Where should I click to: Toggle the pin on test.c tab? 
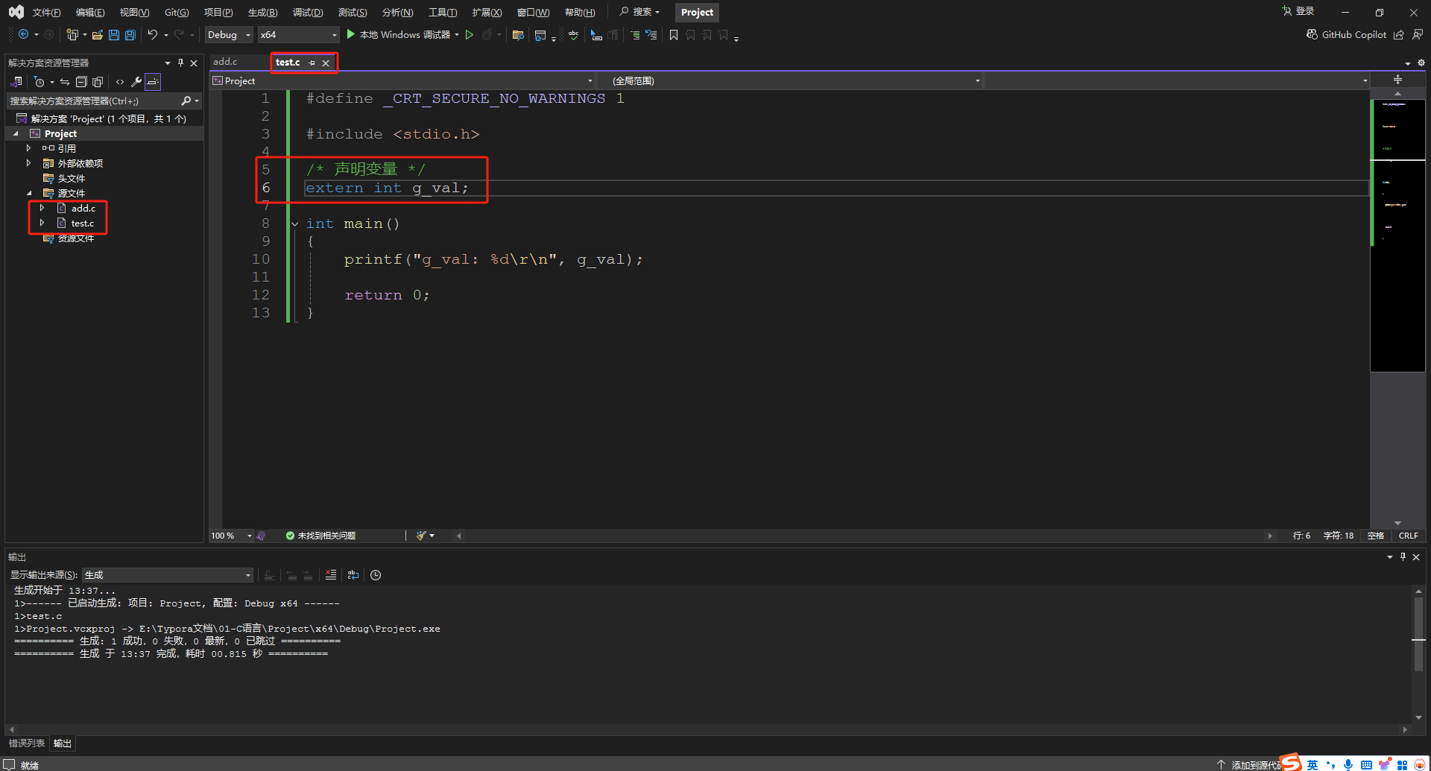click(x=312, y=63)
